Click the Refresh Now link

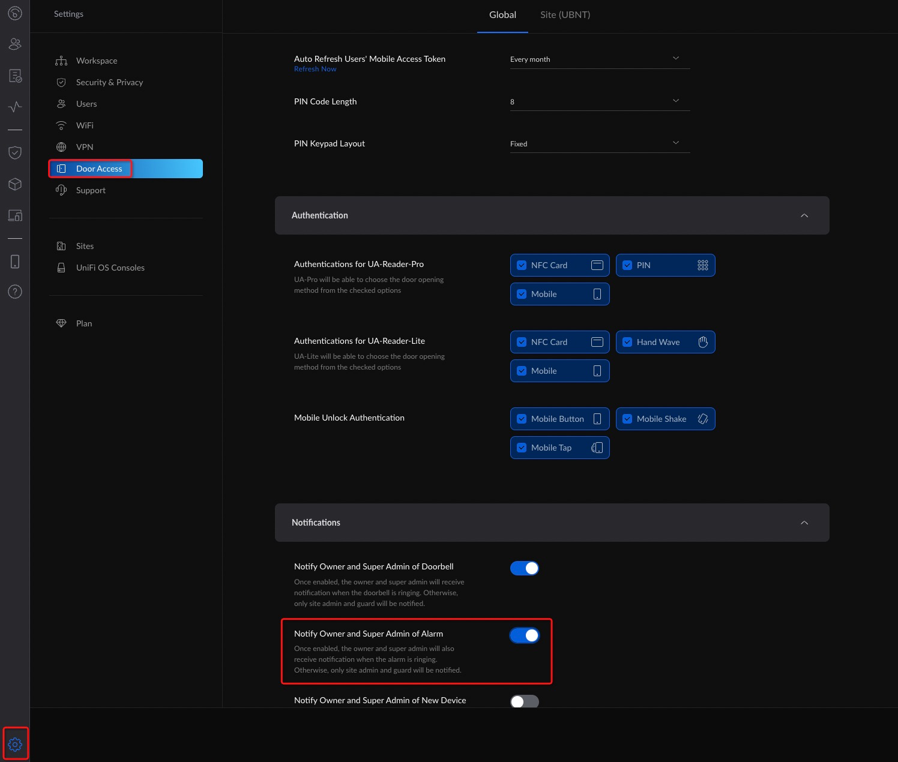[x=315, y=69]
